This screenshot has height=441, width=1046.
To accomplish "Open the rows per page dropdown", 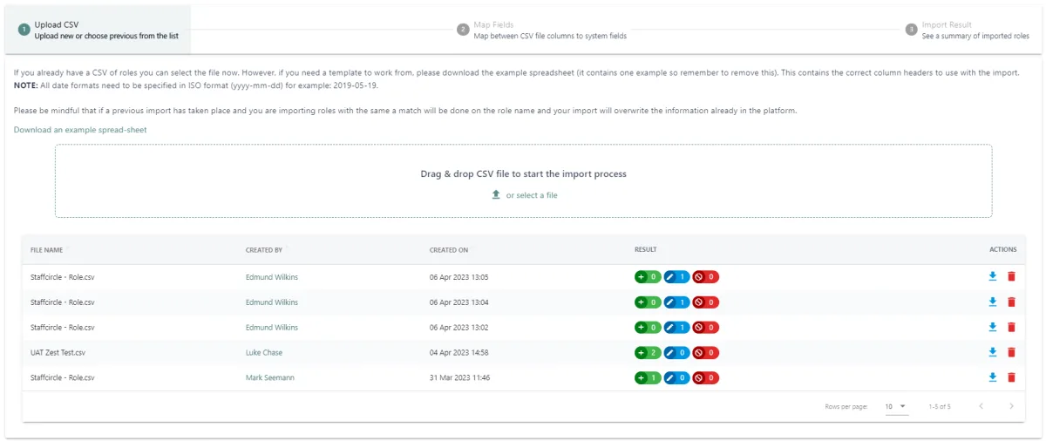I will 896,406.
